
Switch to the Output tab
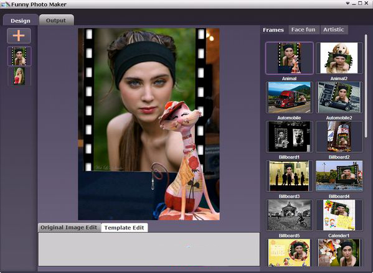[x=56, y=20]
